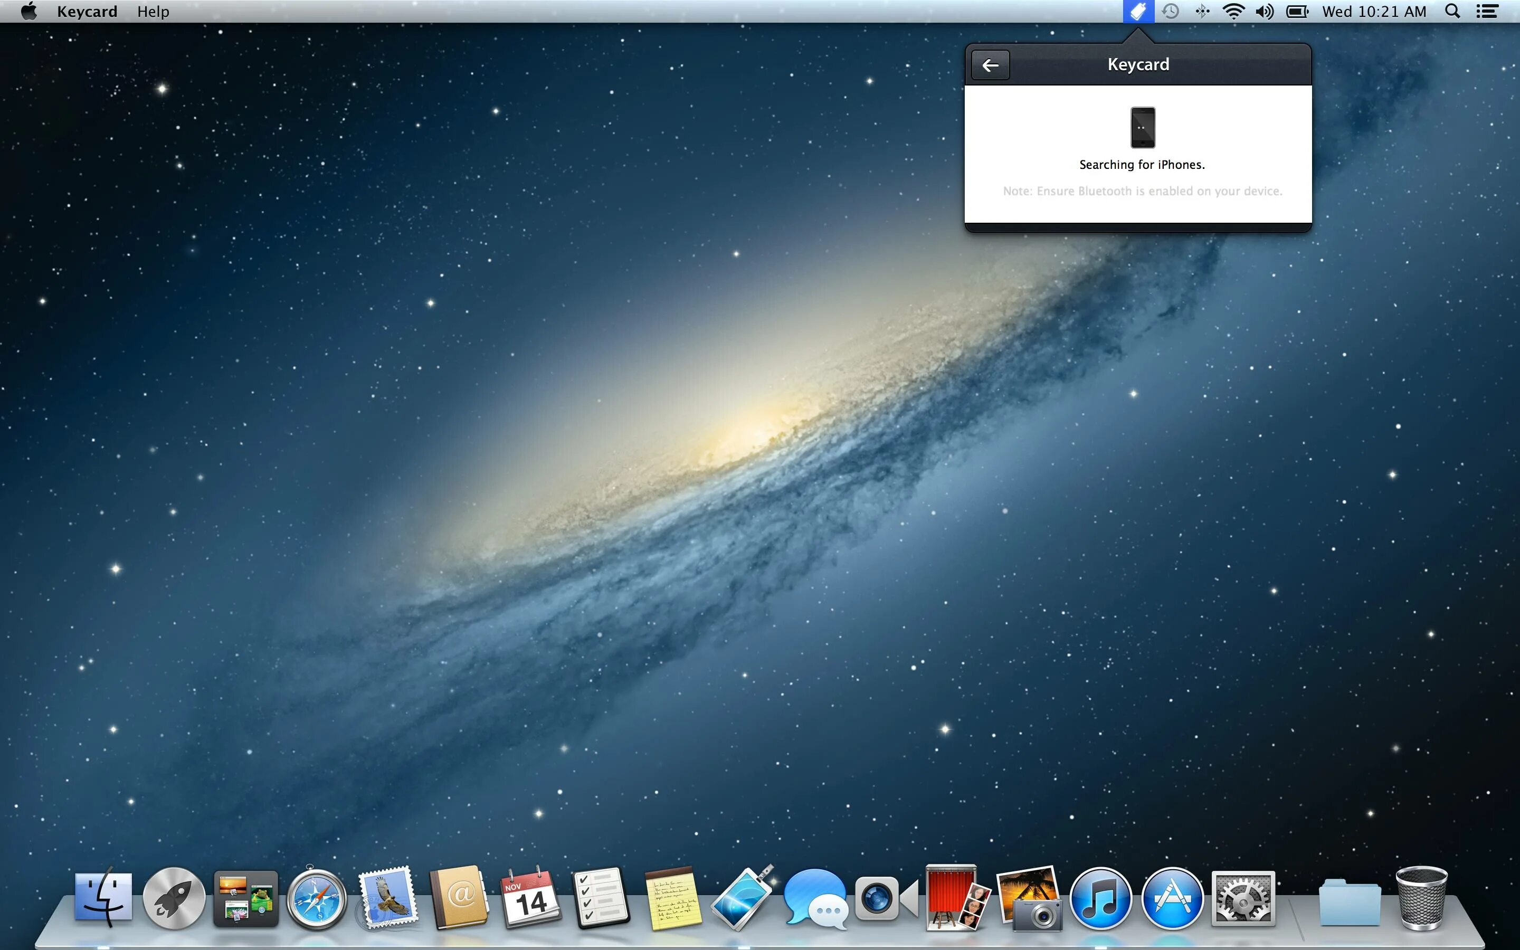Launch Safari from the dock
This screenshot has height=950, width=1520.
point(317,899)
